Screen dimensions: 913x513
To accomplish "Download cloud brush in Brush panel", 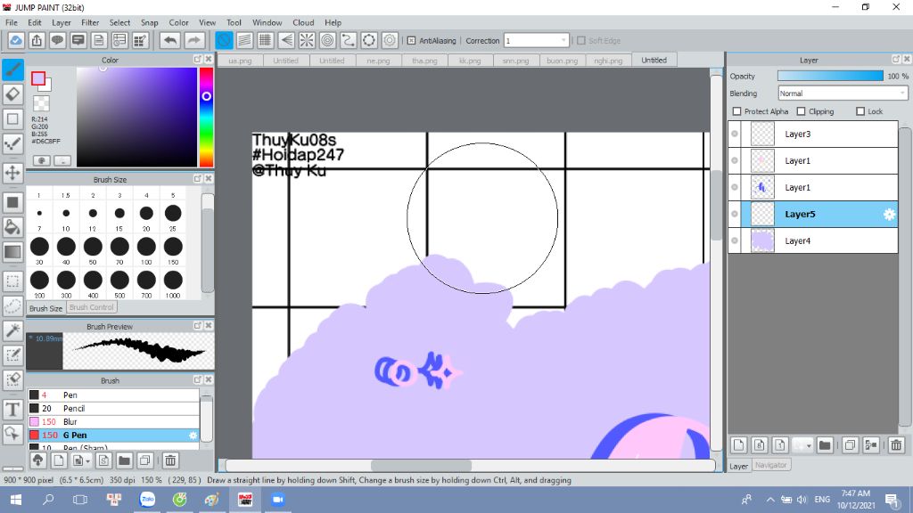I will 37,460.
